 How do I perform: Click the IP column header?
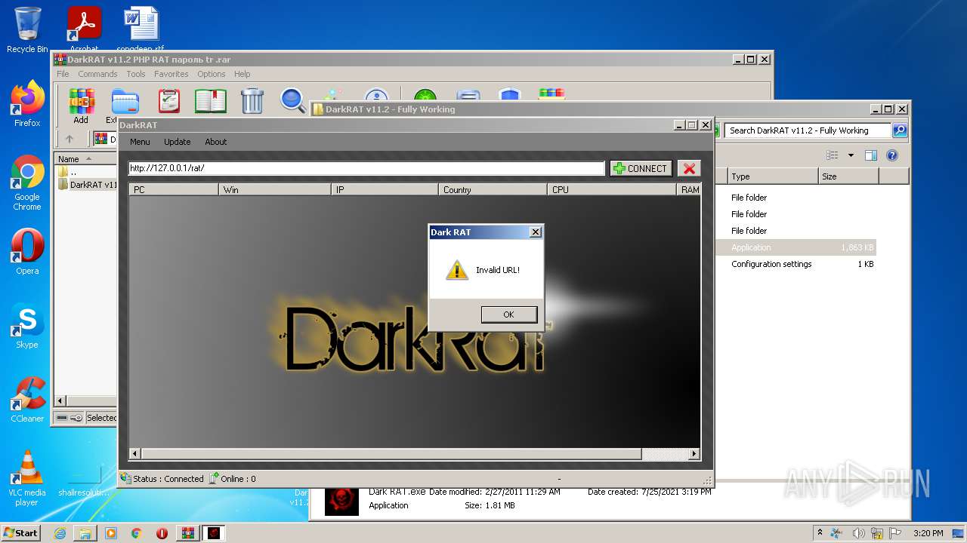pyautogui.click(x=385, y=189)
